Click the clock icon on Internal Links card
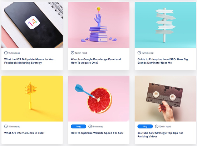This screenshot has width=197, height=146. coord(6,126)
